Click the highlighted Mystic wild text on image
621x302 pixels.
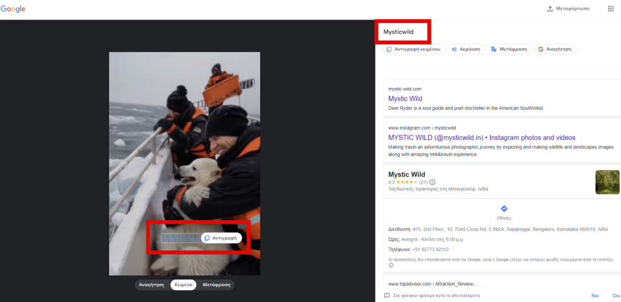pos(181,238)
